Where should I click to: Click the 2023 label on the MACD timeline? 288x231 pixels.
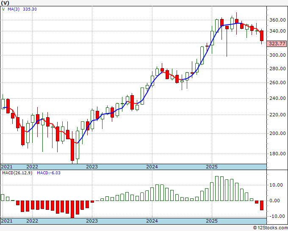92,221
